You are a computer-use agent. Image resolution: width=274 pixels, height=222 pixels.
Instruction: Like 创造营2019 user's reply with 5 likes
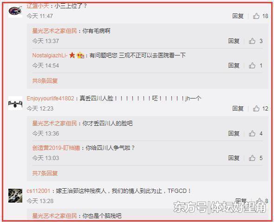coord(252,158)
